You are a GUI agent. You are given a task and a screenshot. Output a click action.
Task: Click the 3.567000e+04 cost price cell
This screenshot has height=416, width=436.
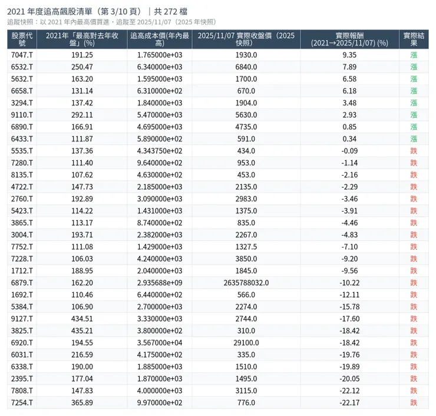[160, 342]
